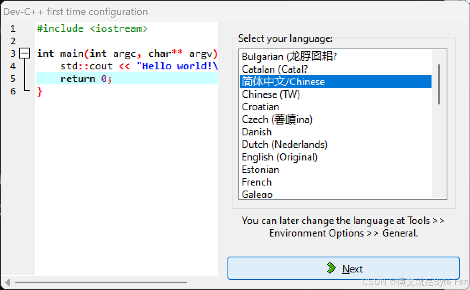Screen dimensions: 470x290
Task: Click line number 2 in the gutter
Action: 13,41
